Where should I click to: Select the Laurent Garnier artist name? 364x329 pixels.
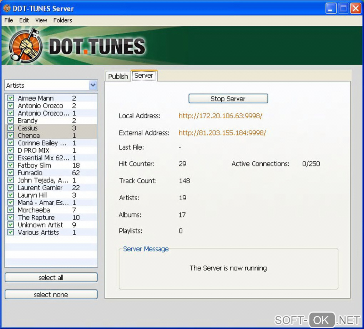click(x=40, y=187)
